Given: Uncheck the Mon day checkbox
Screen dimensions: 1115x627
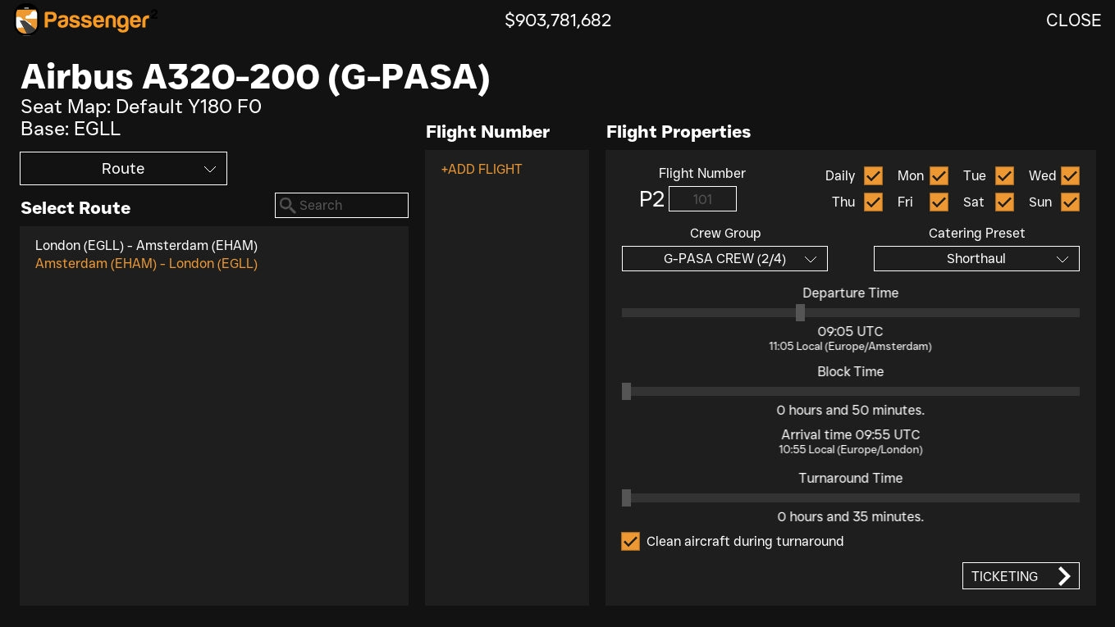Looking at the screenshot, I should [x=939, y=176].
